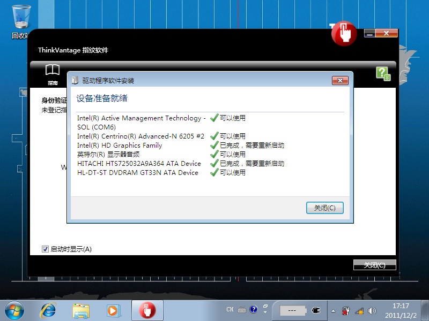Open the guide book icon in ThinkVantage
Image resolution: width=429 pixels, height=321 pixels.
click(53, 74)
